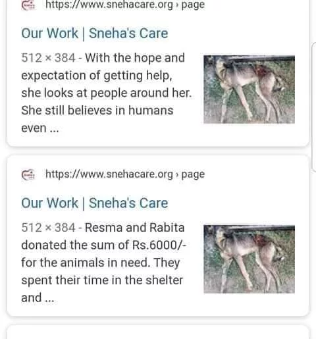Click the scroll handle on the right edge
This screenshot has width=316, height=339.
[x=314, y=107]
